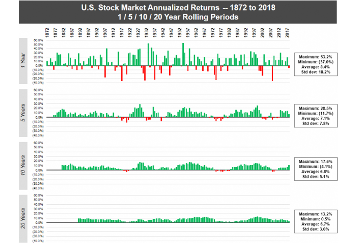This screenshot has width=356, height=244.
Task: Click the 1877 year label
Action: [x=55, y=32]
